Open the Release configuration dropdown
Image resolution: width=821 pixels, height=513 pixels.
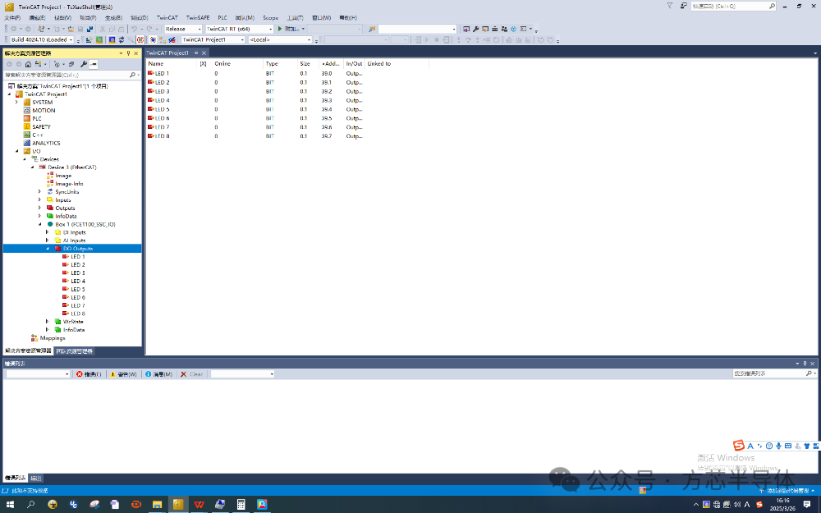[183, 29]
